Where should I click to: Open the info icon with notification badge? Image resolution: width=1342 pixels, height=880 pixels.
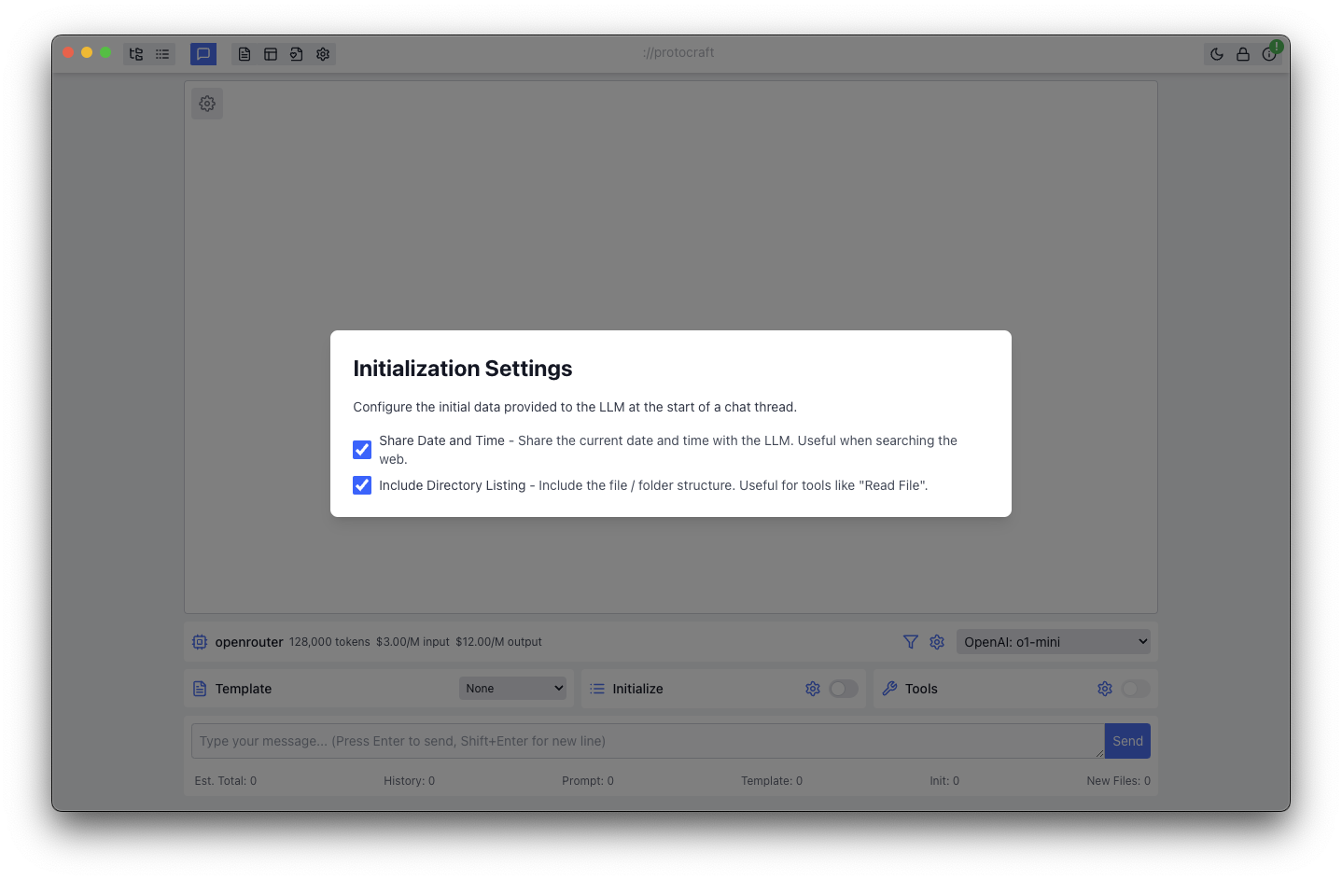pos(1269,54)
